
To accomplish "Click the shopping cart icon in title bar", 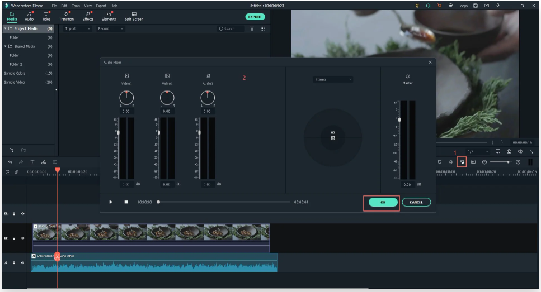I will (440, 5).
